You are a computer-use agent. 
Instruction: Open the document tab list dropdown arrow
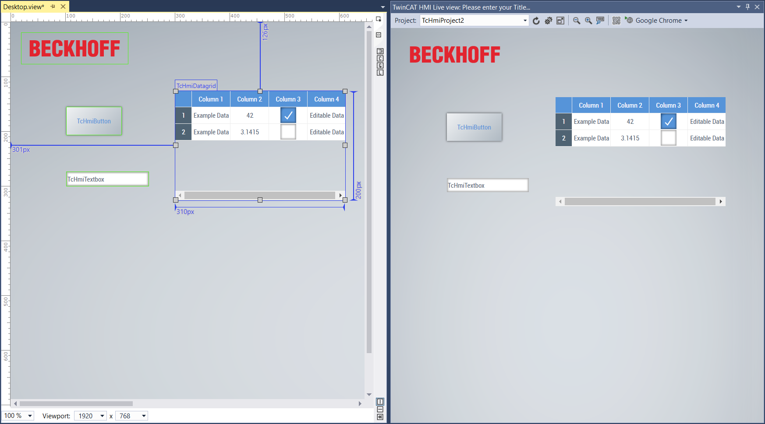tap(382, 7)
